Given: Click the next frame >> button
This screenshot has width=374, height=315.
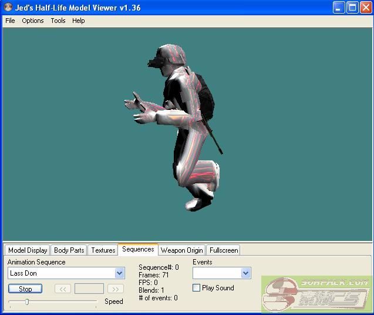Looking at the screenshot, I should [116, 289].
